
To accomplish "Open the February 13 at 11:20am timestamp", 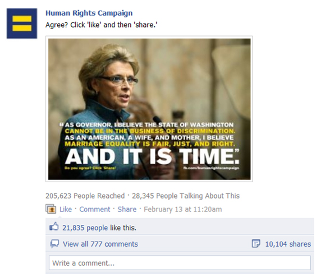I will (x=182, y=209).
